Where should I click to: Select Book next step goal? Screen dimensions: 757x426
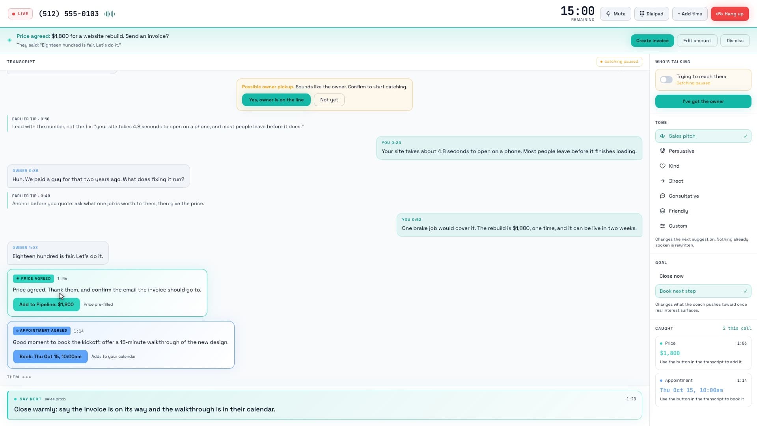tap(703, 291)
